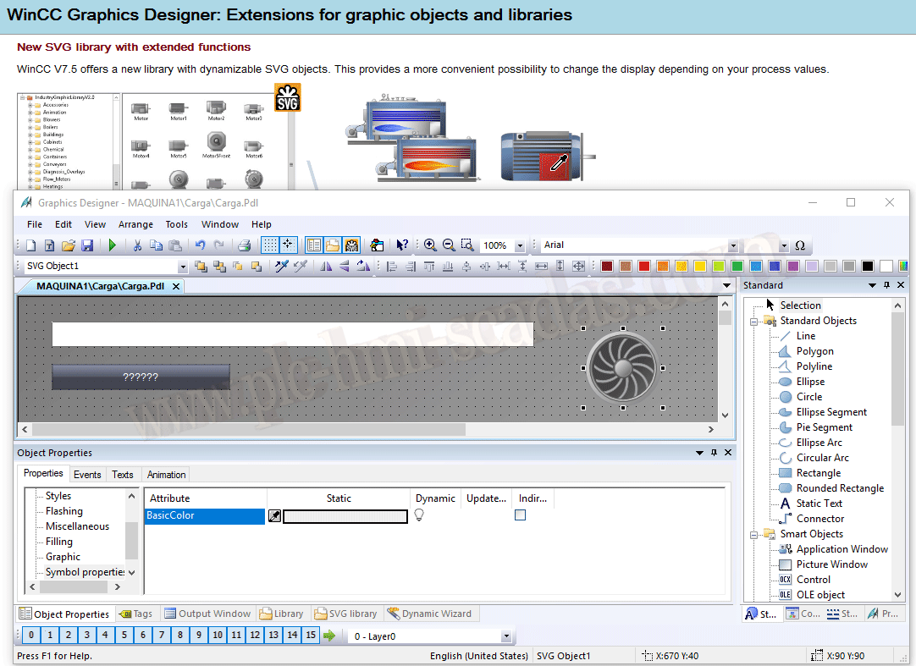Viewport: 916px width, 666px height.
Task: Switch to the Events tab
Action: (87, 475)
